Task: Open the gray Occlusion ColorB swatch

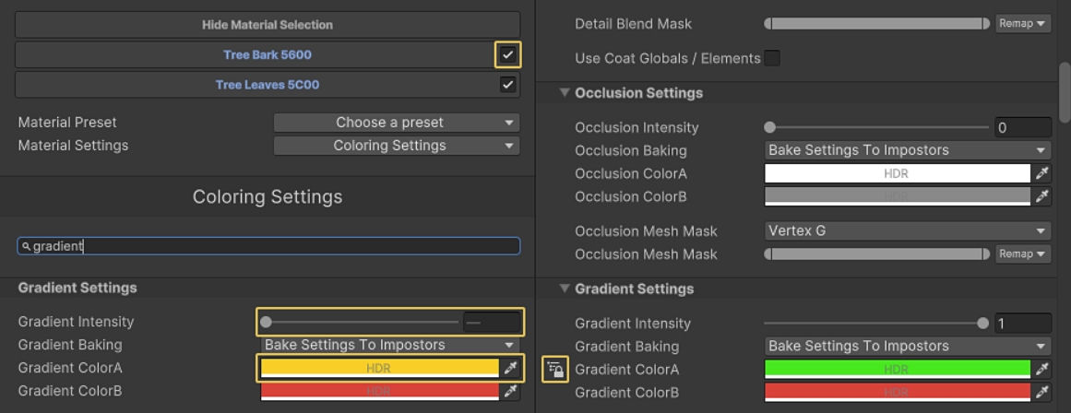Action: [x=897, y=196]
